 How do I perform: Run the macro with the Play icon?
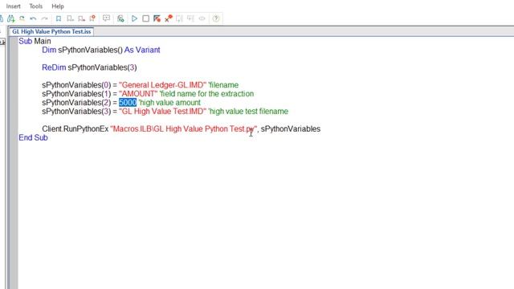click(134, 18)
